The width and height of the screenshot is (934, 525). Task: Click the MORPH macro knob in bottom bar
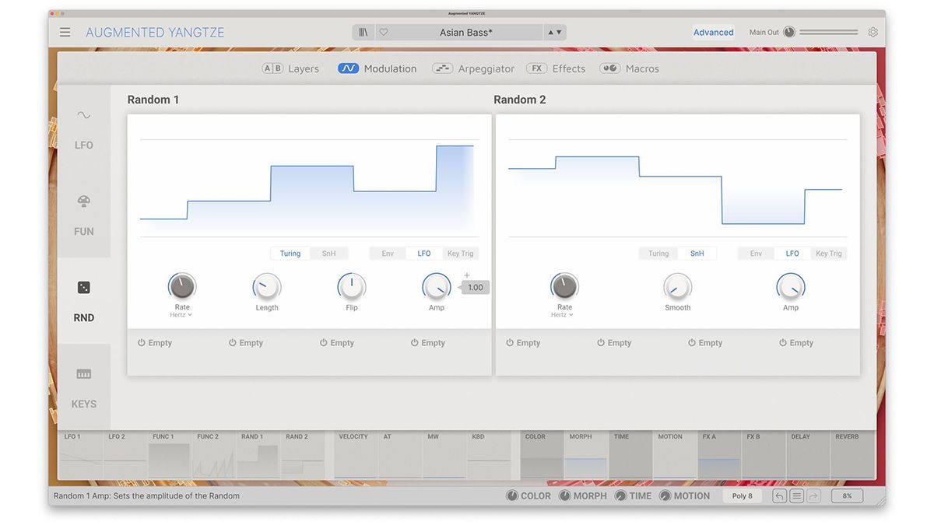pos(565,495)
